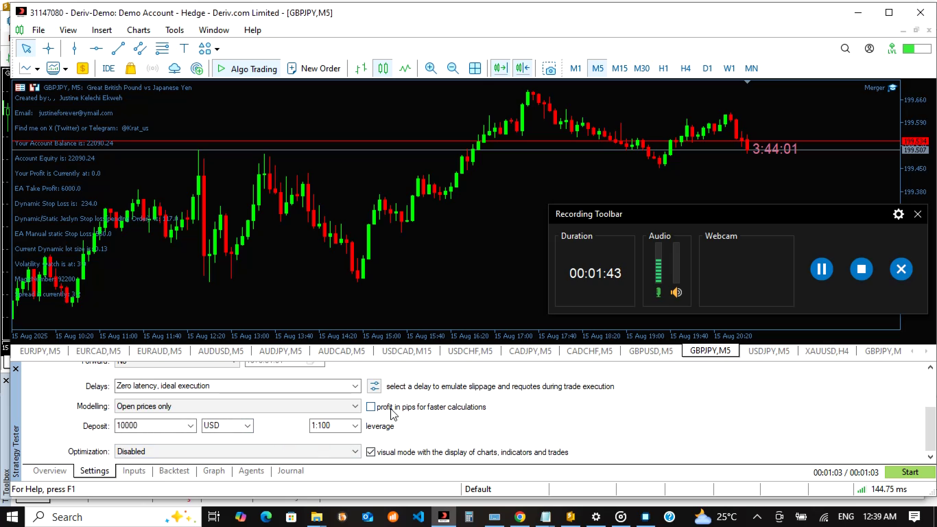This screenshot has width=937, height=527.
Task: Select the text label tool
Action: (x=184, y=49)
